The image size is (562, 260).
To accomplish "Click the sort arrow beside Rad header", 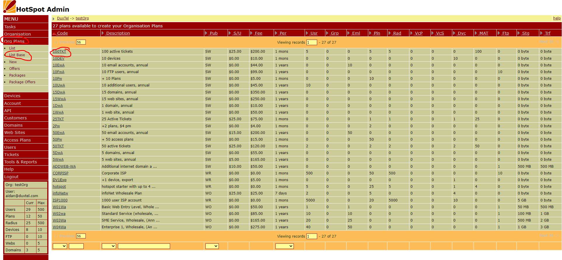I will 390,33.
